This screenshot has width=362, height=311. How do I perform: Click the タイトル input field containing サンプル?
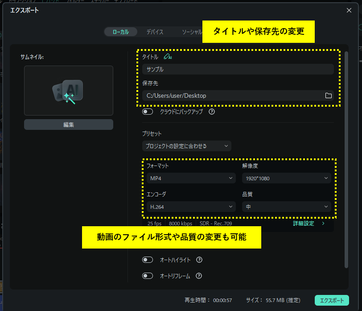[238, 69]
